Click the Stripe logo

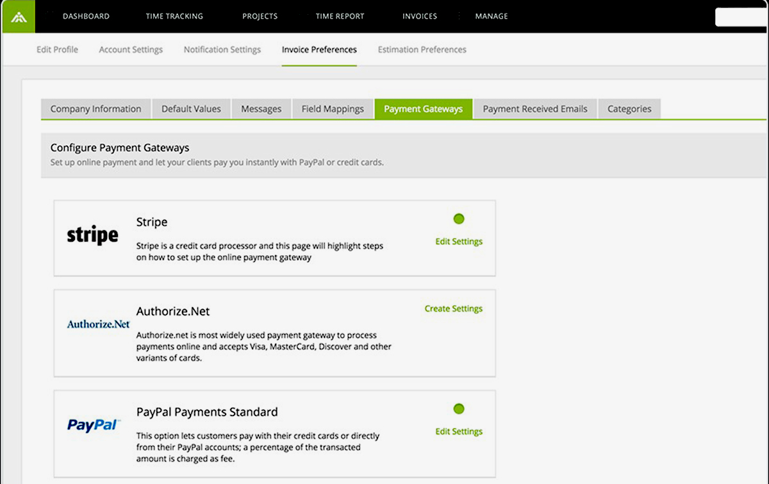tap(92, 235)
